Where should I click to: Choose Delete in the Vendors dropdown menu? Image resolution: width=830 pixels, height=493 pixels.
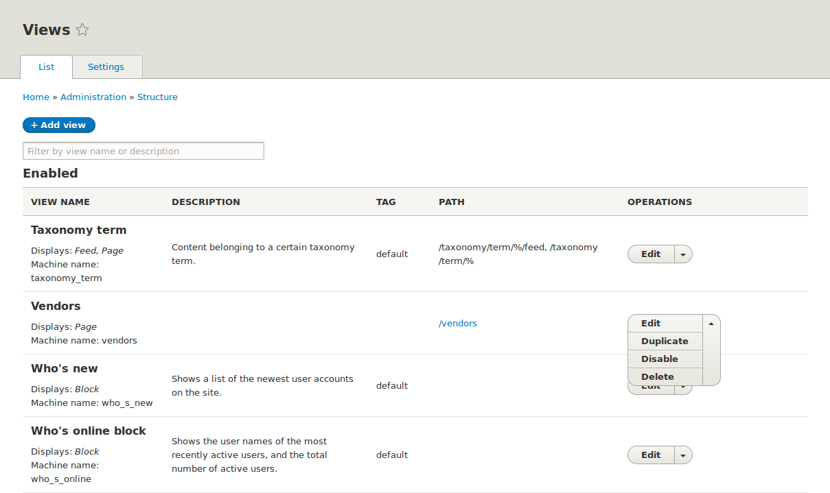pyautogui.click(x=657, y=376)
